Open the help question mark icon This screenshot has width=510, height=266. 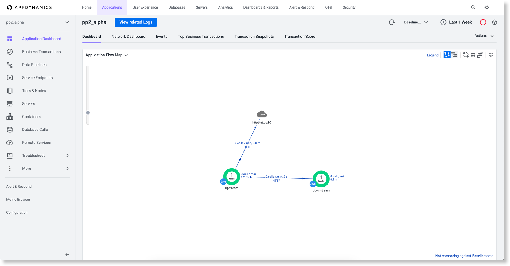point(495,22)
